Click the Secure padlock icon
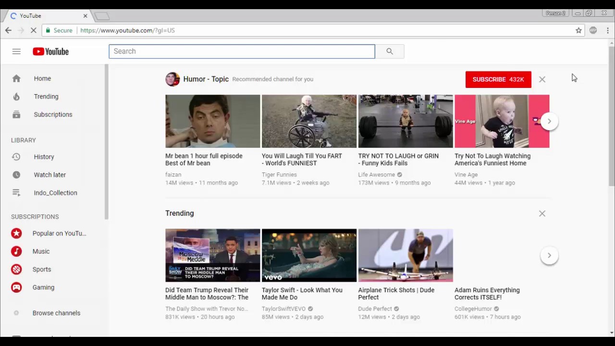Screen dimensions: 615x346 [48, 30]
